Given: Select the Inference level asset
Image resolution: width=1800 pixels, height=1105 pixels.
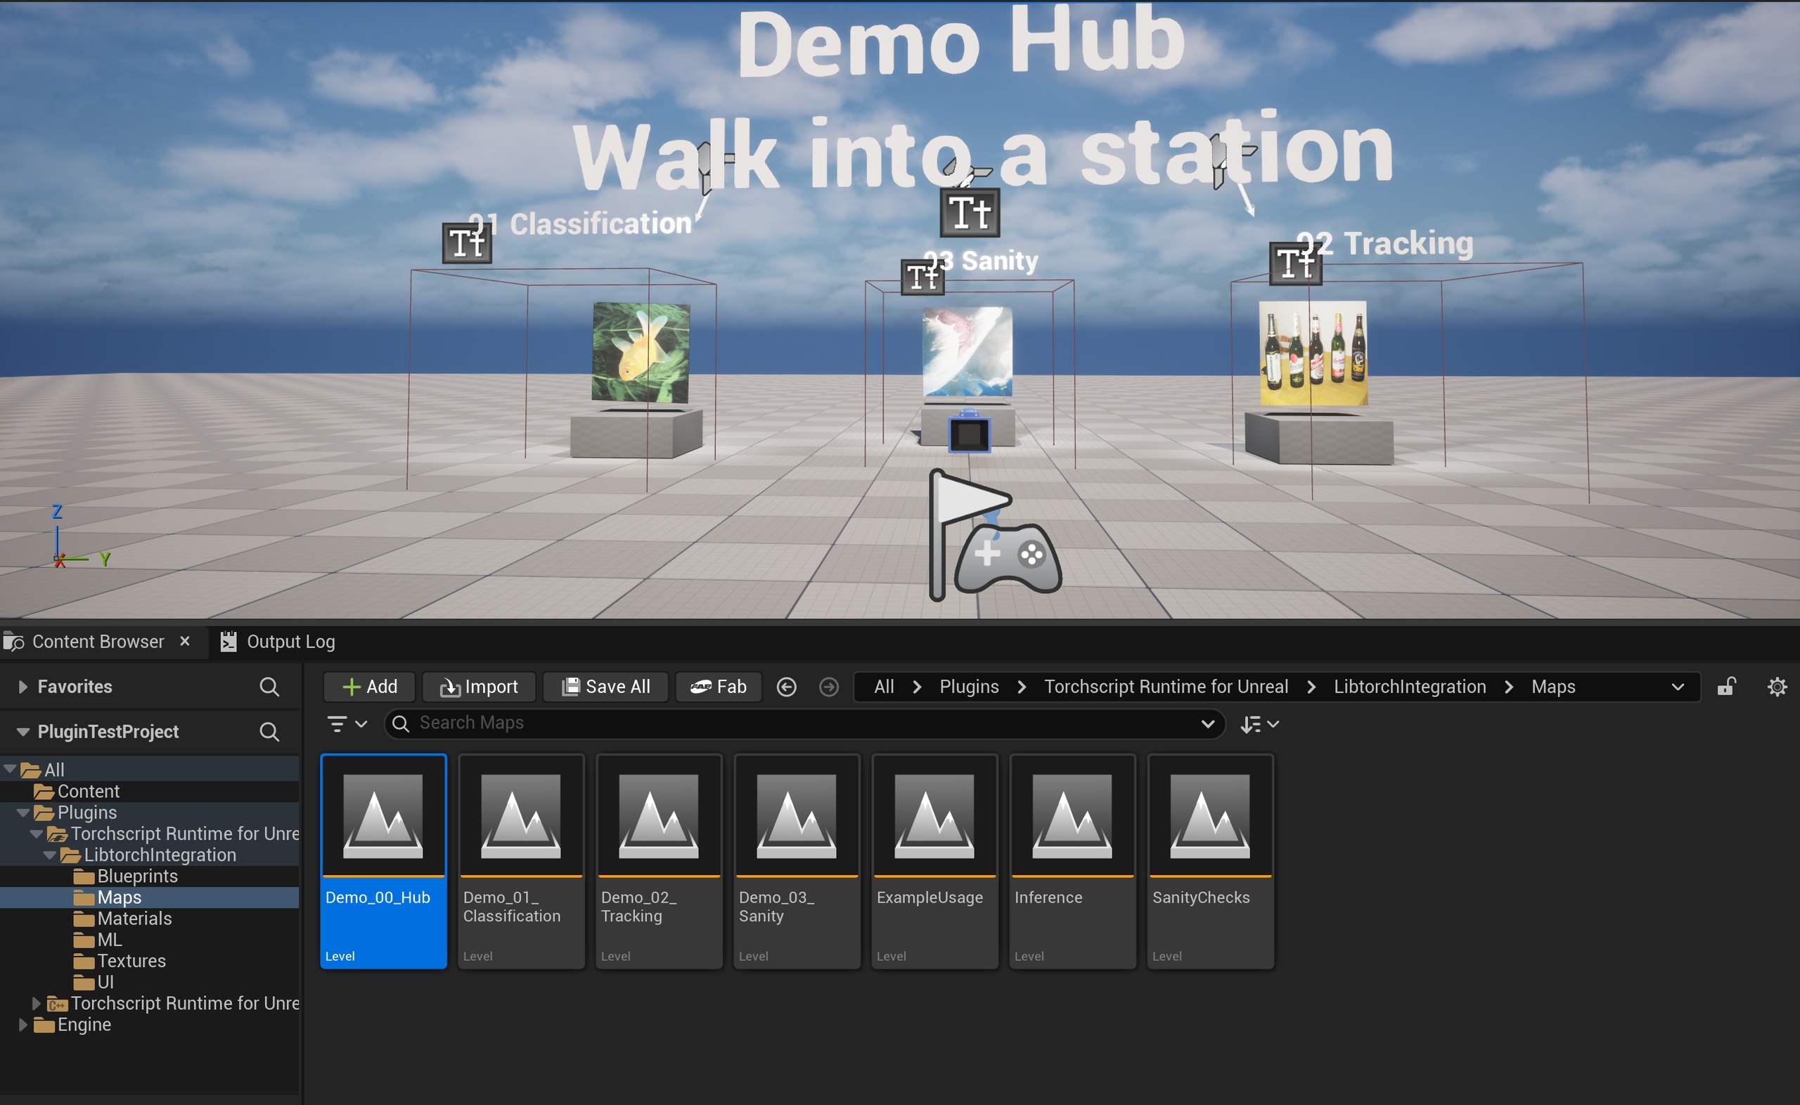Looking at the screenshot, I should (x=1072, y=862).
